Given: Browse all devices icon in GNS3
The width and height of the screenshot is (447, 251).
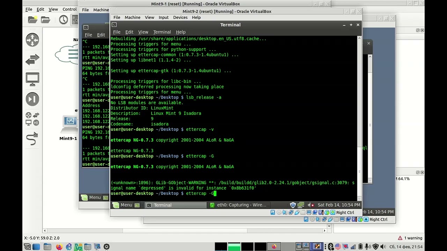Looking at the screenshot, I should click(x=32, y=119).
